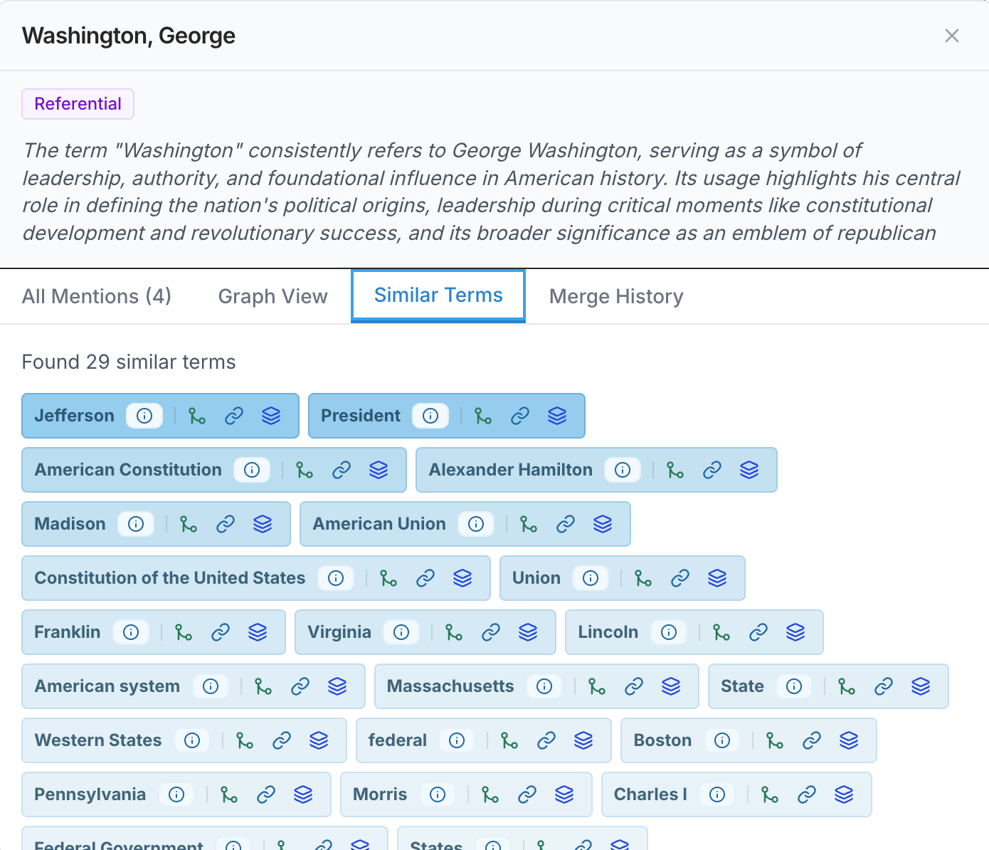Click the link icon beside American Constitution
Viewport: 989px width, 850px height.
coord(342,470)
